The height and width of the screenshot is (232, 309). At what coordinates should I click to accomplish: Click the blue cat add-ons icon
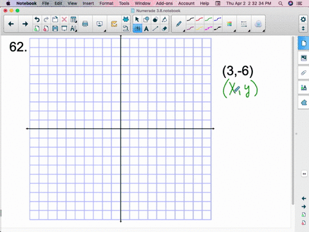point(126,19)
